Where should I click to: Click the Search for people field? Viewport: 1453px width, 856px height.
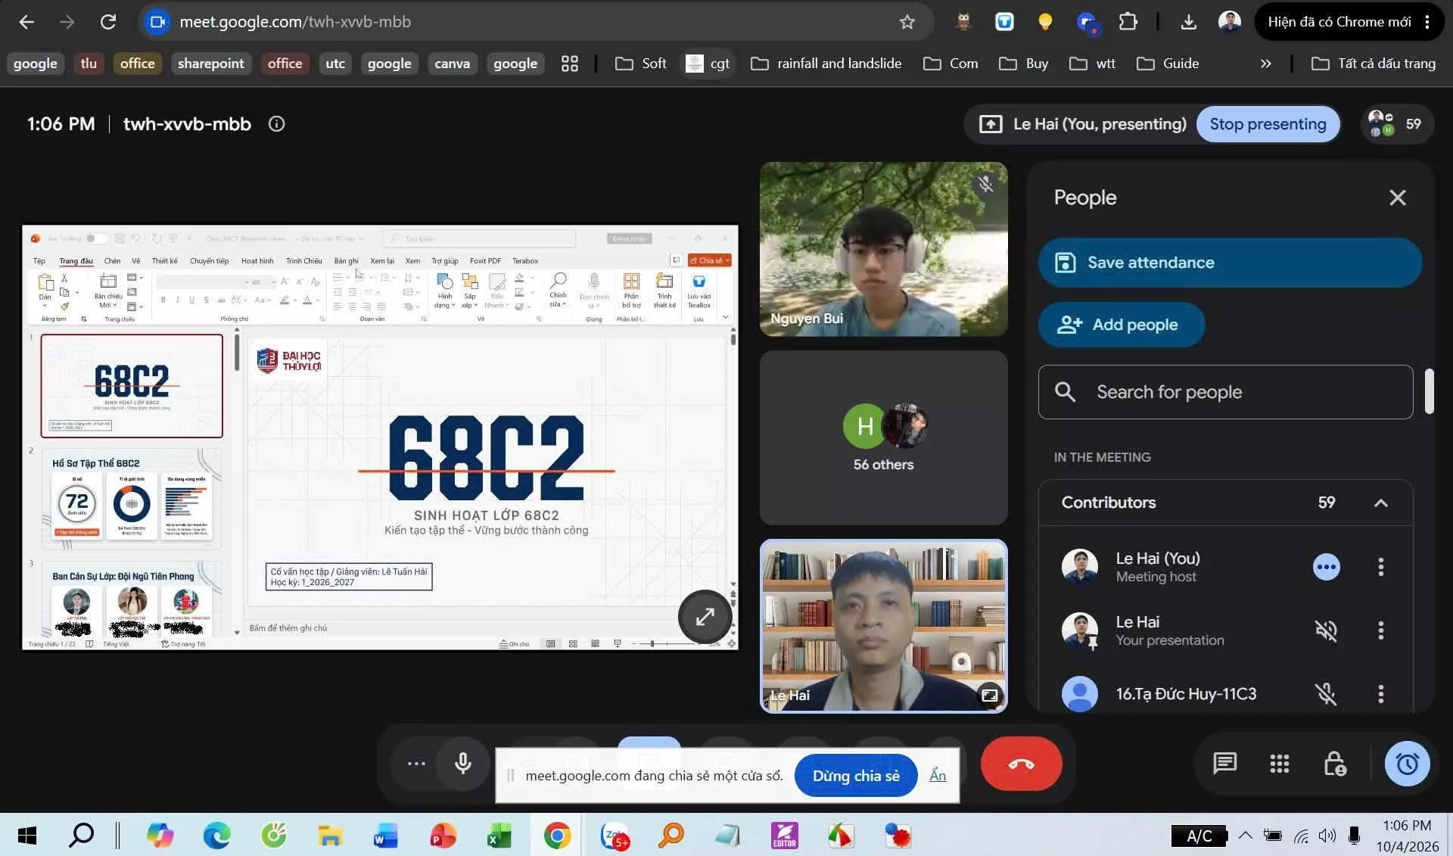pos(1225,392)
